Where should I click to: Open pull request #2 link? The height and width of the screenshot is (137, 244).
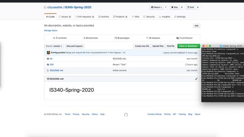[x=84, y=53]
